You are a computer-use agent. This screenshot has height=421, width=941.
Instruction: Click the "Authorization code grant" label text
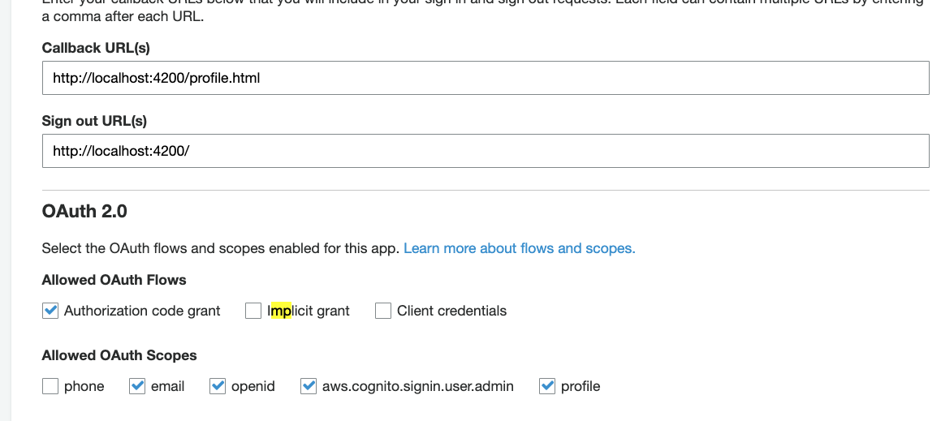click(142, 311)
